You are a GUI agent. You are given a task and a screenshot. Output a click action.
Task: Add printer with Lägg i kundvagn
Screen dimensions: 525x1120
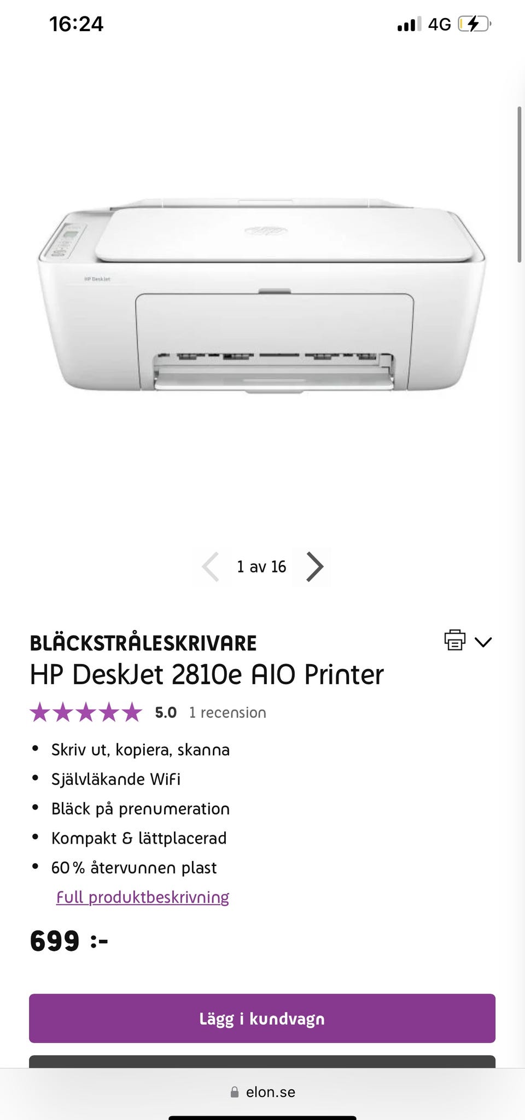click(x=262, y=1018)
